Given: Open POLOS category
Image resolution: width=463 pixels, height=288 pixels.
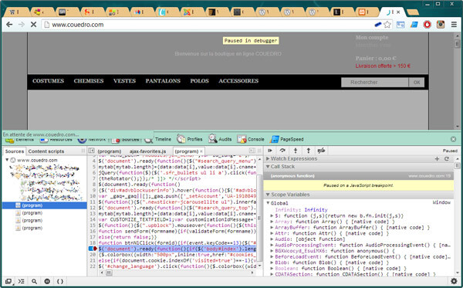Looking at the screenshot, I should (x=199, y=81).
